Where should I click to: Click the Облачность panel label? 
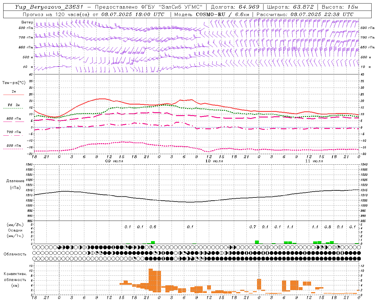(15, 254)
